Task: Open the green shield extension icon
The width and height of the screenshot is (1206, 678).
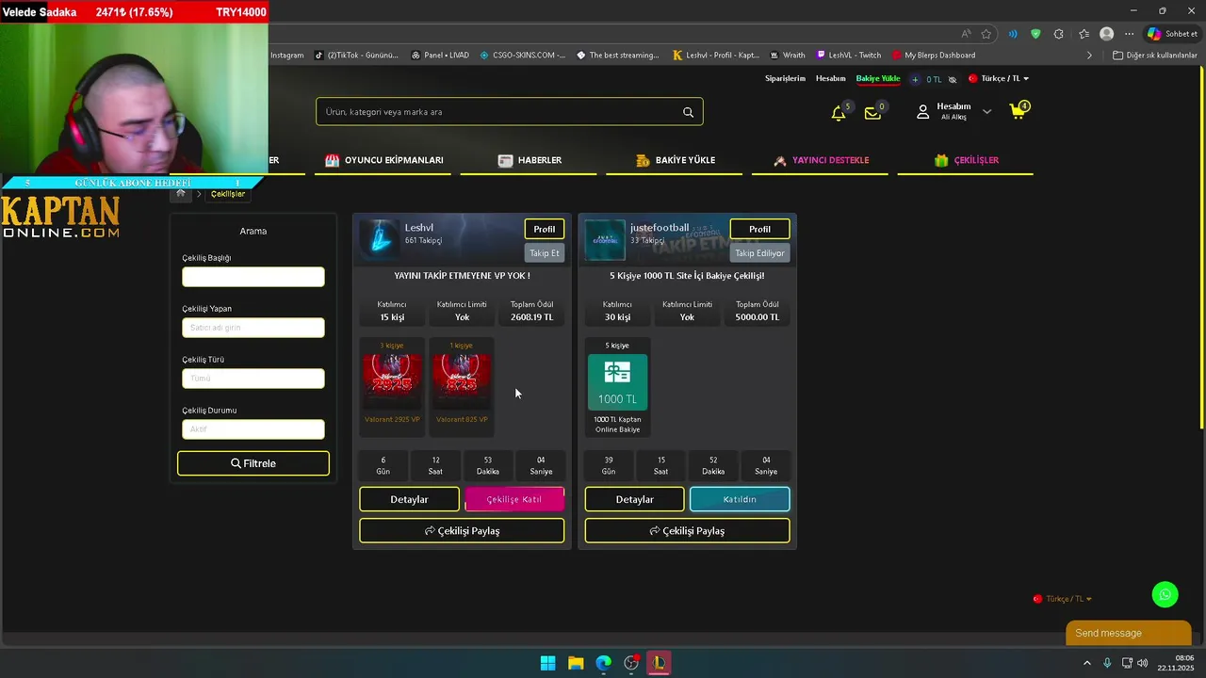Action: (x=1035, y=34)
